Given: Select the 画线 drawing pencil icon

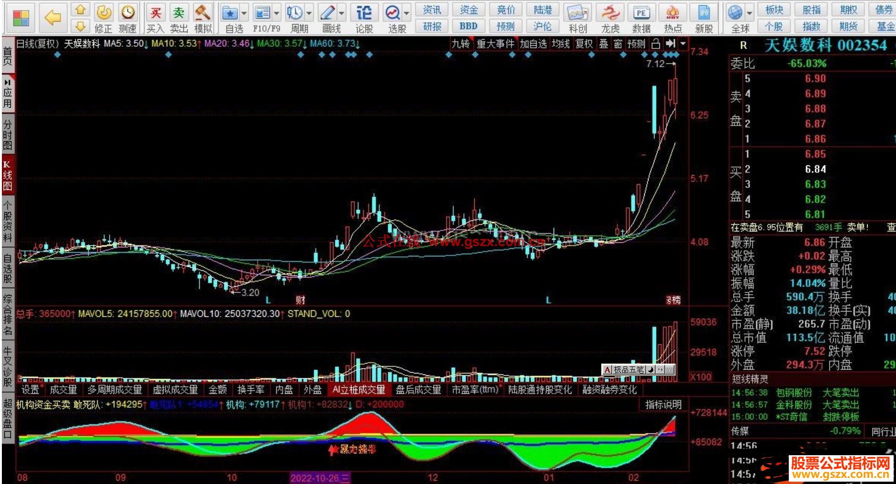Looking at the screenshot, I should (327, 13).
